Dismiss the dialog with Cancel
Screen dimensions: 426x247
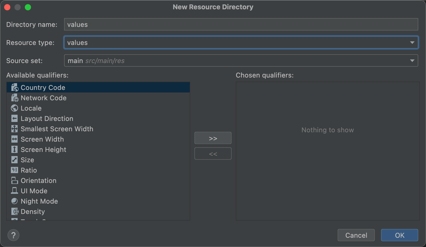pyautogui.click(x=356, y=235)
